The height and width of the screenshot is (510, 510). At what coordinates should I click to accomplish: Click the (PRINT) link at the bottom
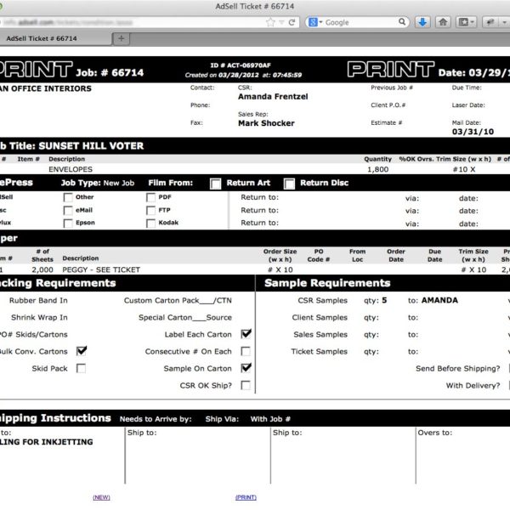click(246, 496)
